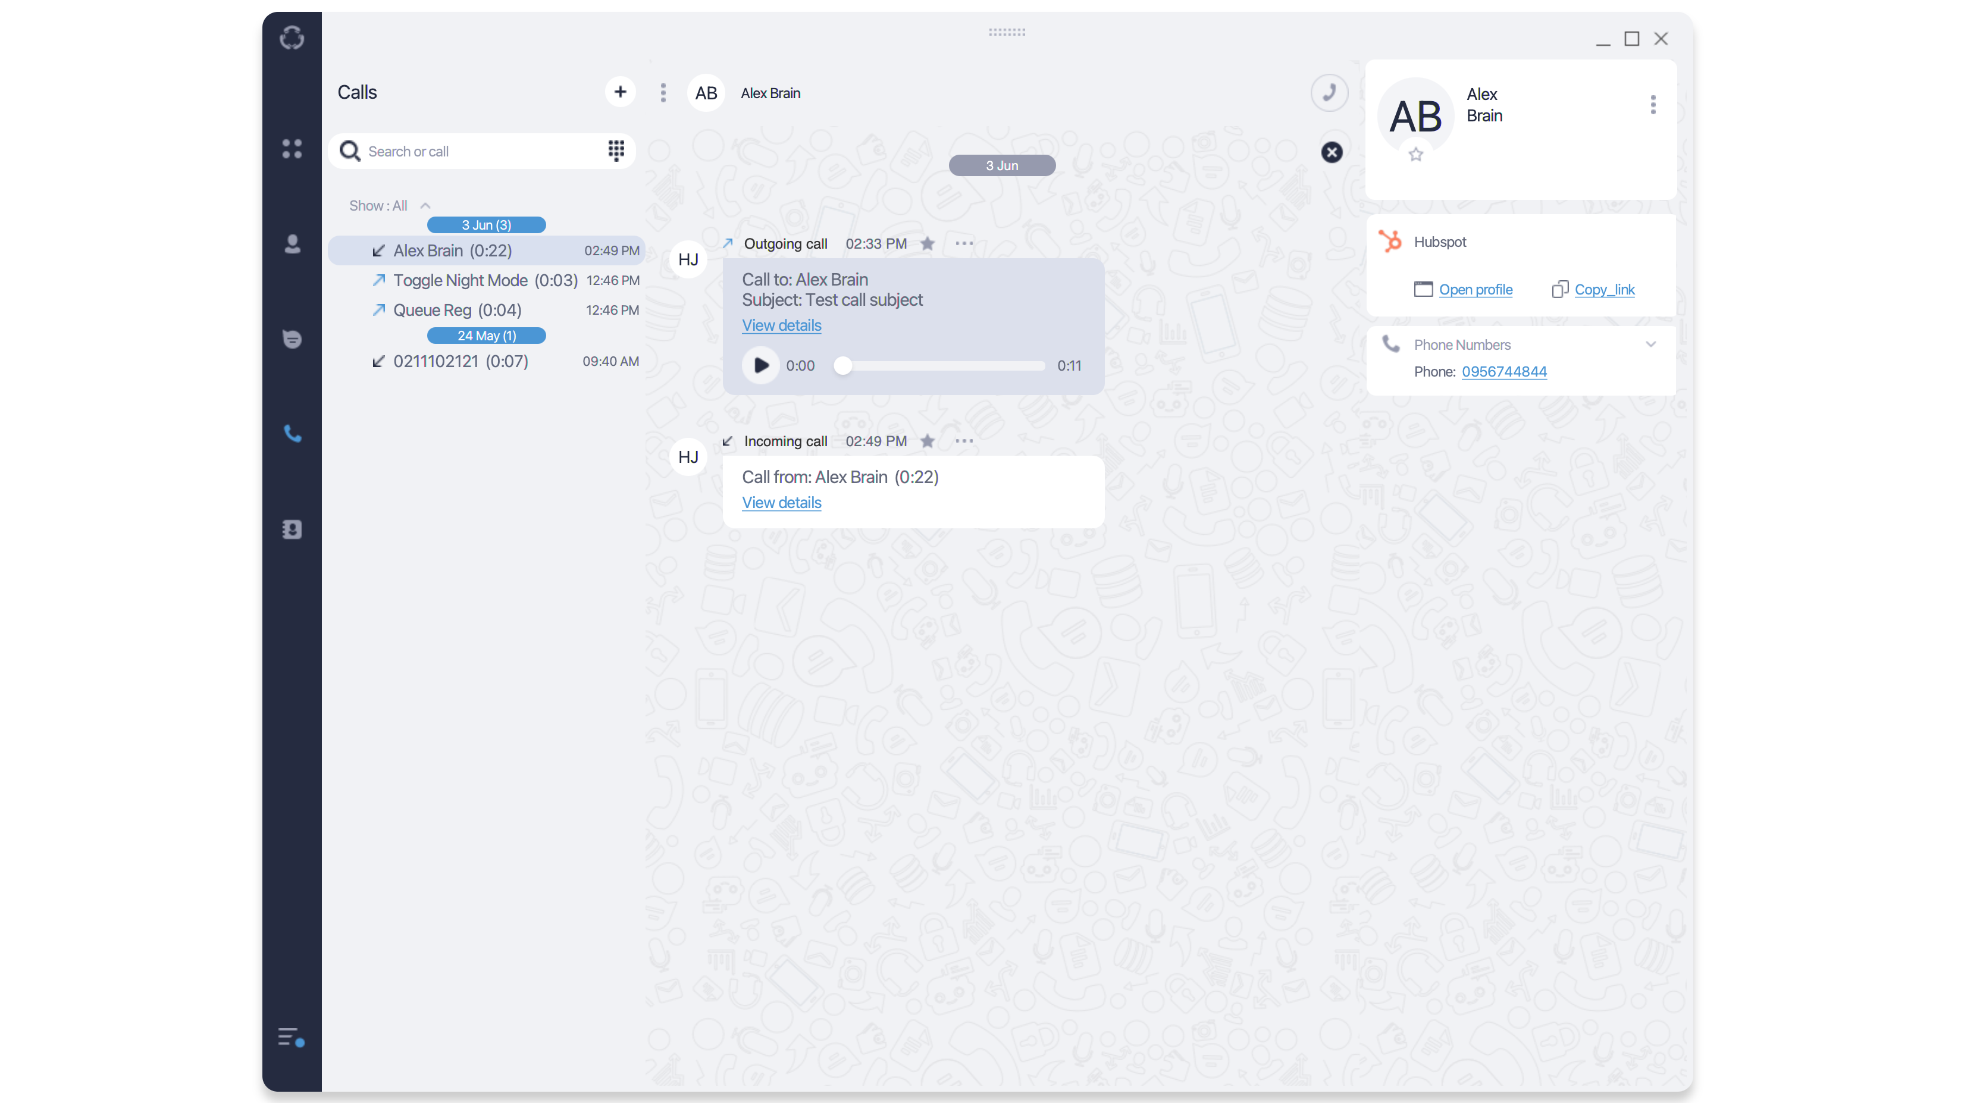
Task: Open the Hubspot profile link
Action: (x=1476, y=289)
